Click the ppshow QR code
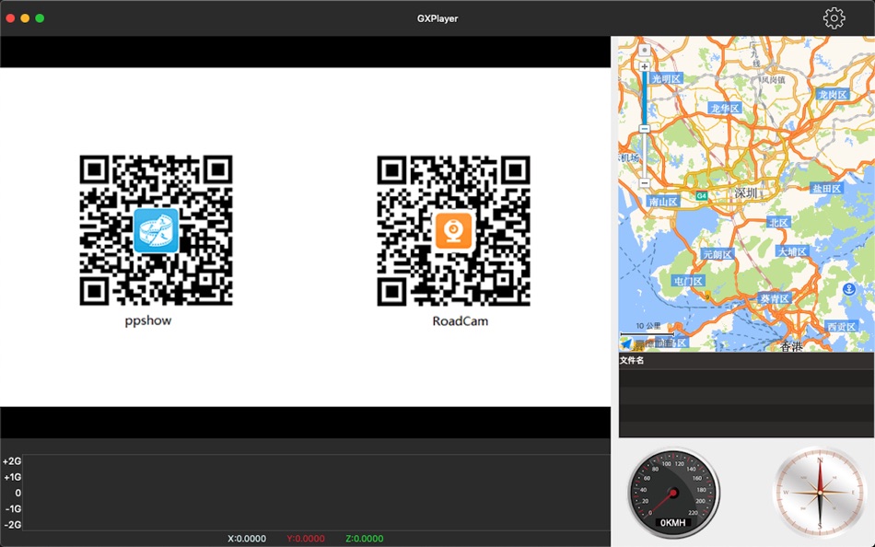 pyautogui.click(x=156, y=230)
